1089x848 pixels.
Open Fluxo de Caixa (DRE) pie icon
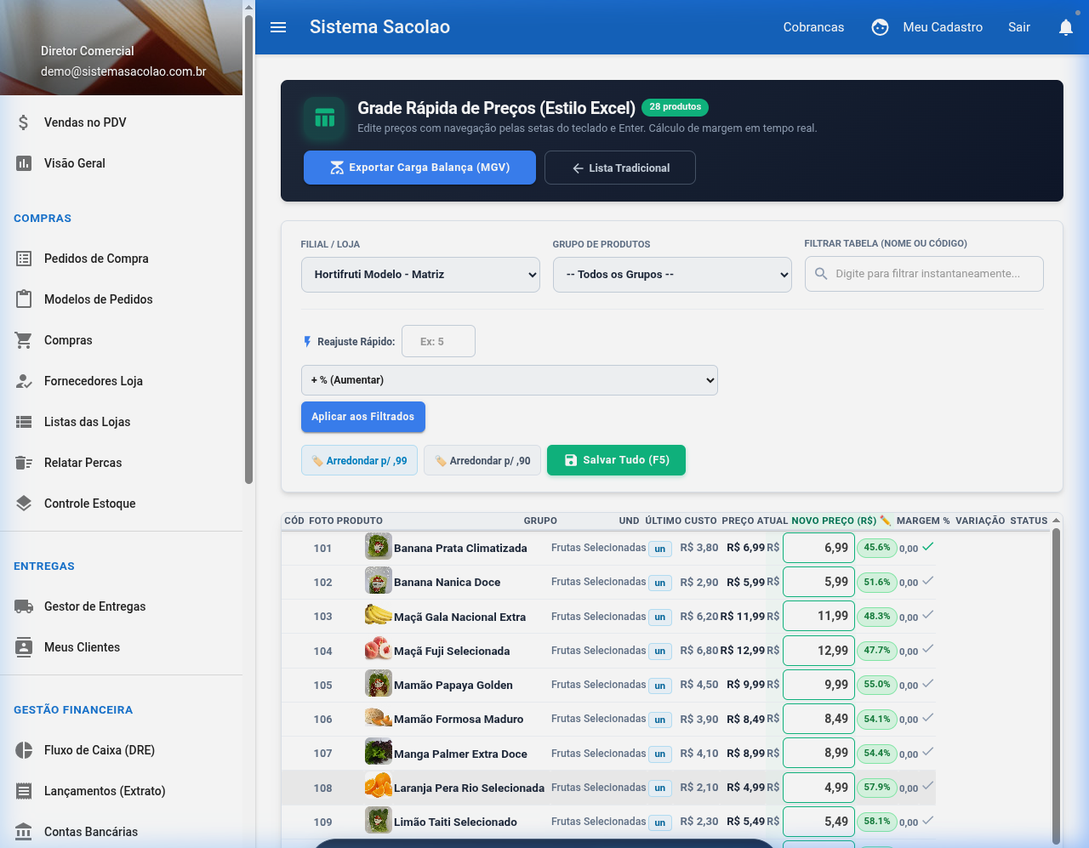tap(24, 750)
